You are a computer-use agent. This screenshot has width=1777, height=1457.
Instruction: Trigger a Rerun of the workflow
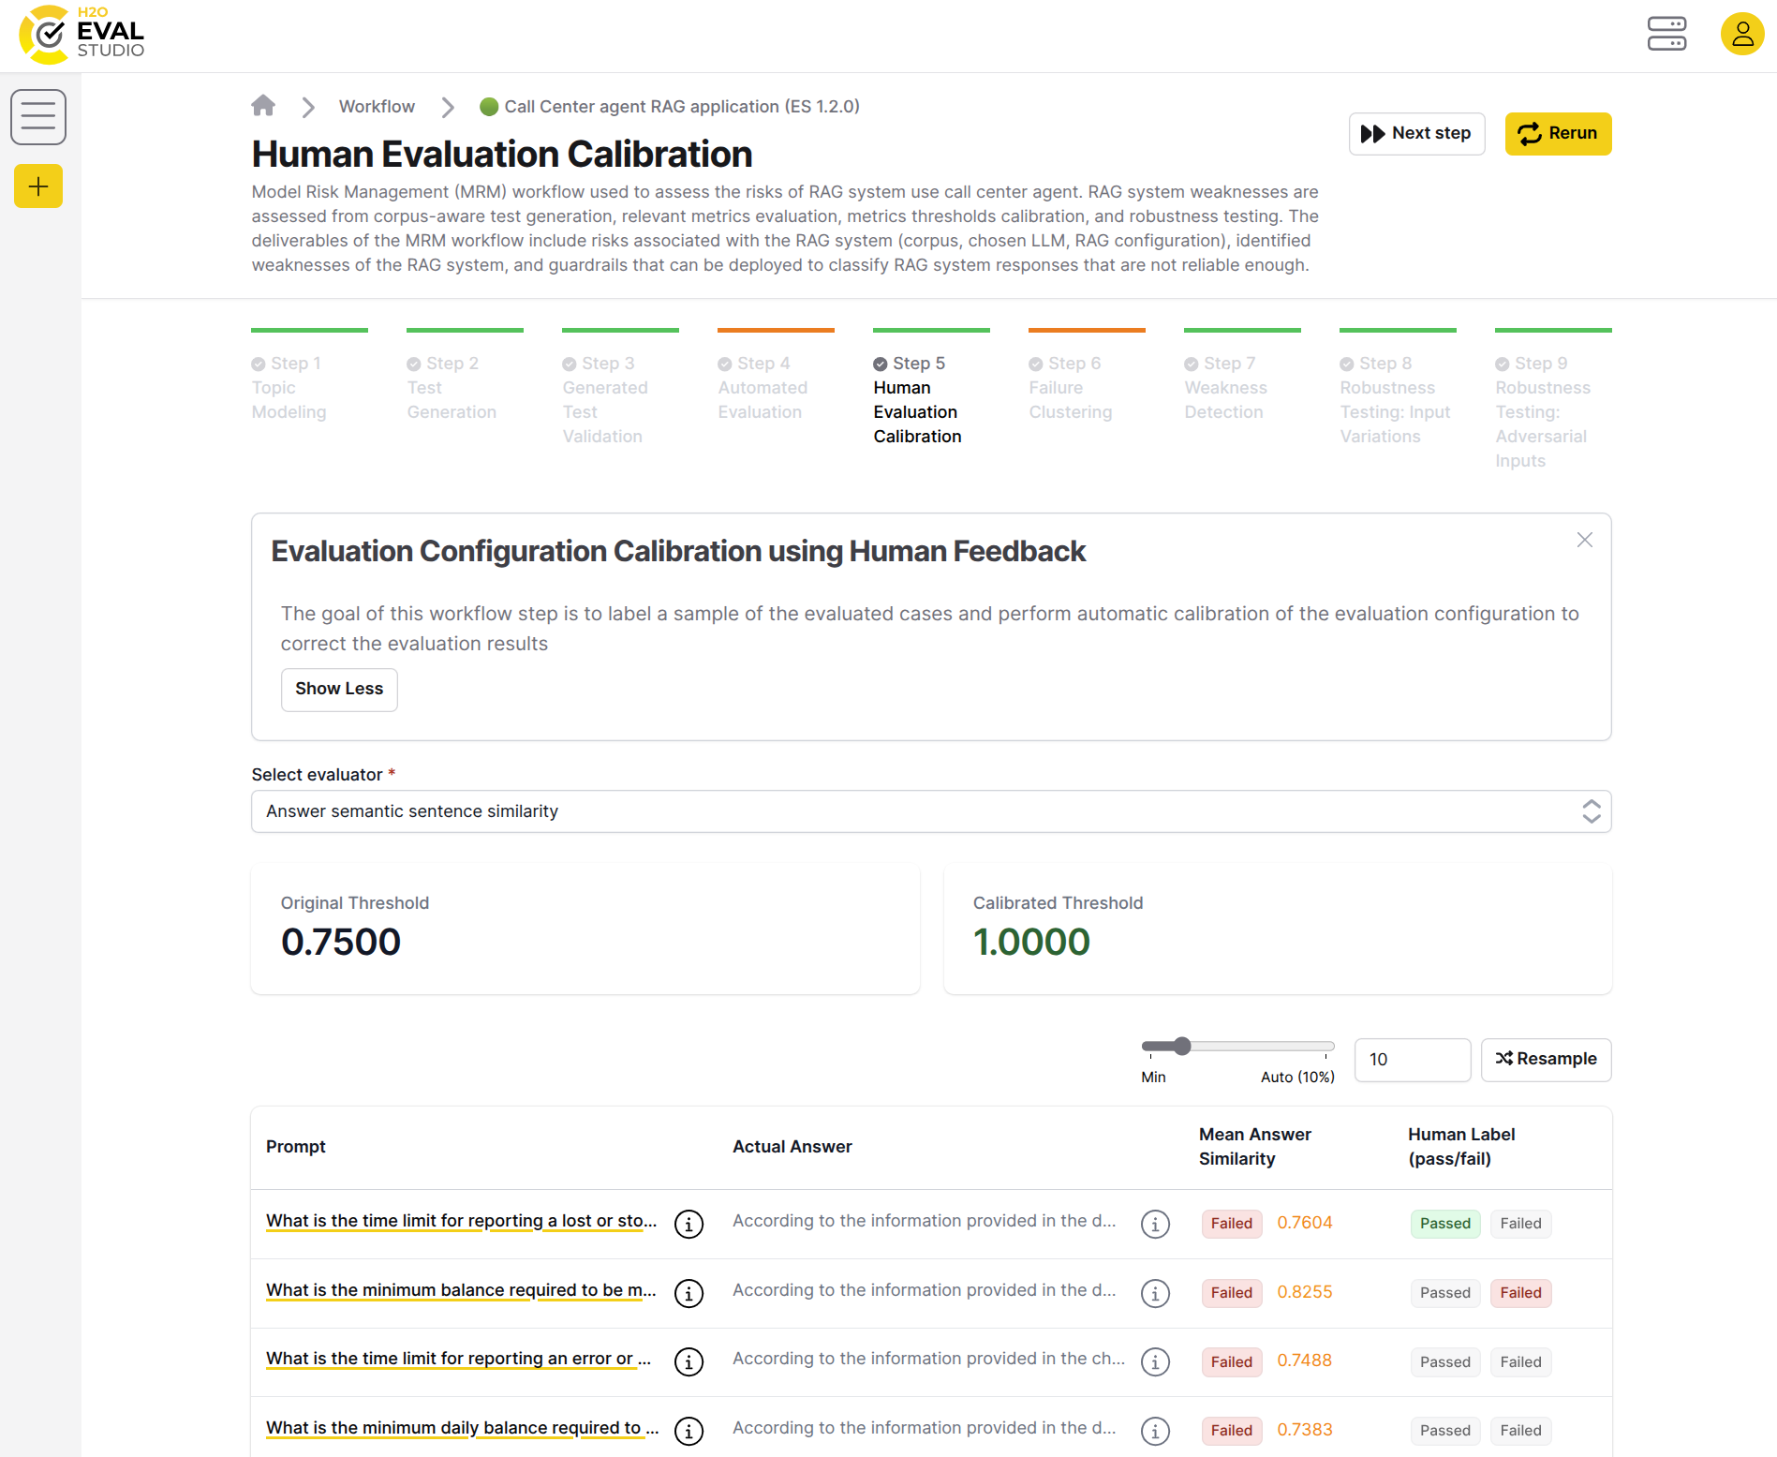pos(1558,133)
